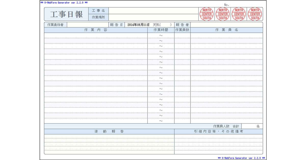Click the first line under 活動報告
The width and height of the screenshot is (306, 160).
coord(109,136)
